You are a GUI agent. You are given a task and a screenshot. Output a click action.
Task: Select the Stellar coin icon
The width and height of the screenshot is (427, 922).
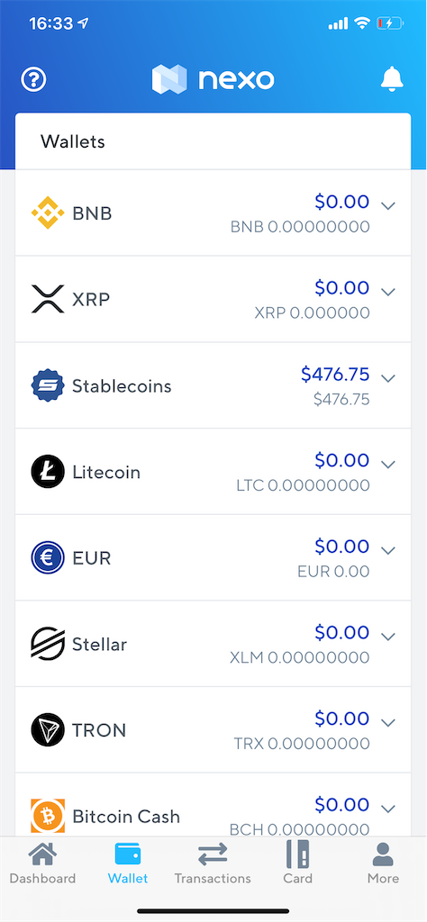(x=48, y=644)
